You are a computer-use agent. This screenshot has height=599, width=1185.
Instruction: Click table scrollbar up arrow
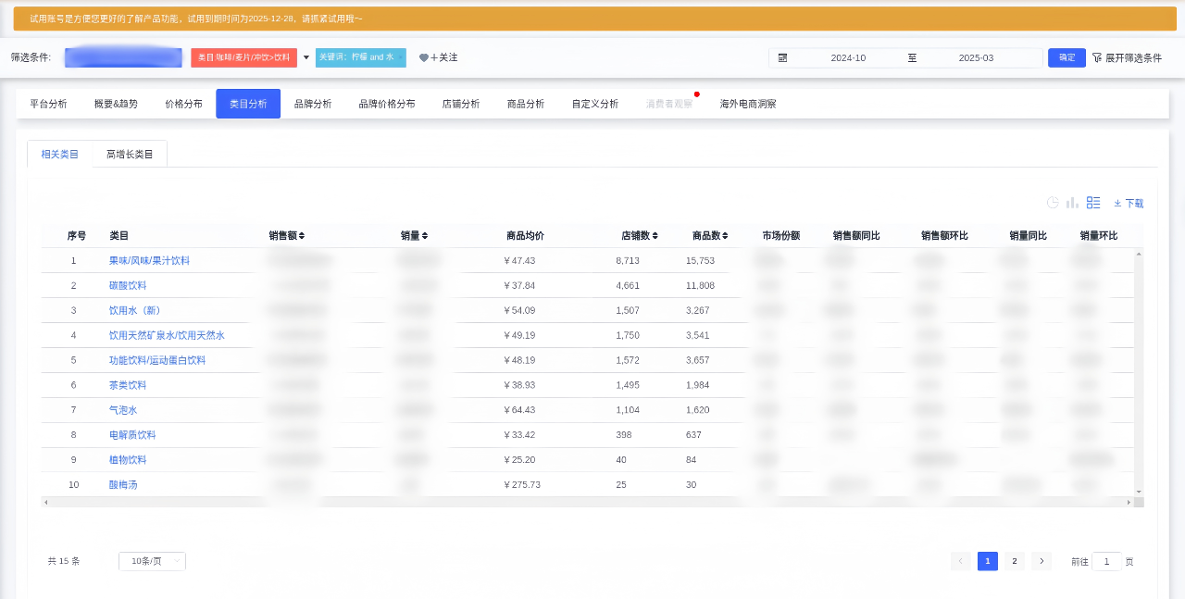1139,253
